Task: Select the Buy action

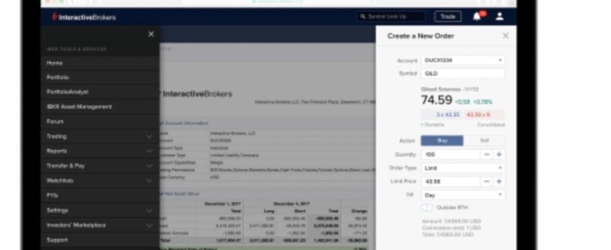Action: coord(442,141)
